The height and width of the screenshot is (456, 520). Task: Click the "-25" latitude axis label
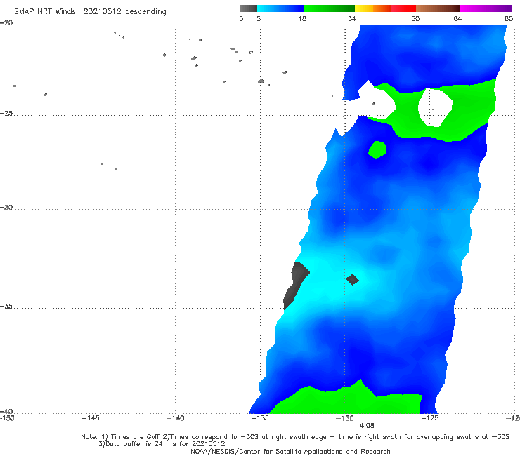6,113
